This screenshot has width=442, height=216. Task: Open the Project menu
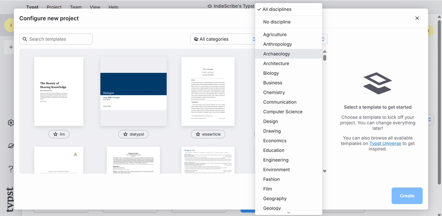pyautogui.click(x=54, y=7)
